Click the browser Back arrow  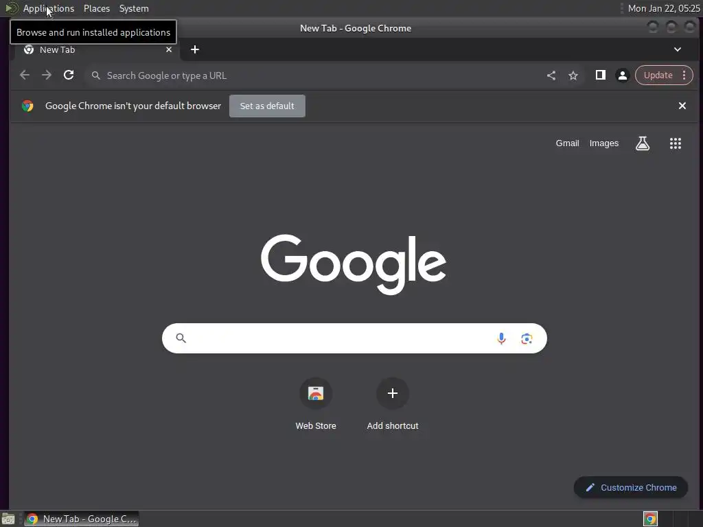(x=25, y=75)
